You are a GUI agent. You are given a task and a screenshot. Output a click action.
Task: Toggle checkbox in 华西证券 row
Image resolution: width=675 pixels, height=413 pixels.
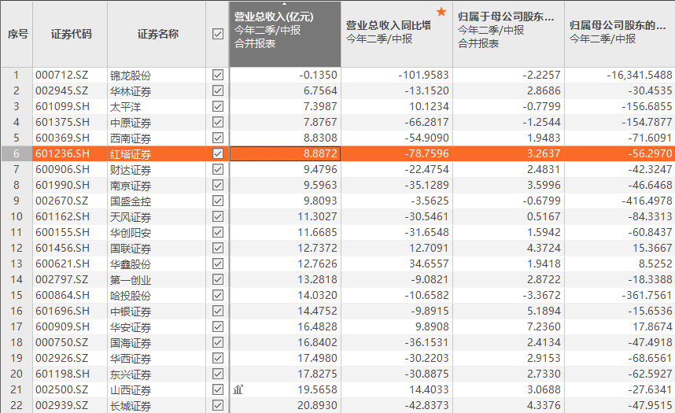(218, 358)
